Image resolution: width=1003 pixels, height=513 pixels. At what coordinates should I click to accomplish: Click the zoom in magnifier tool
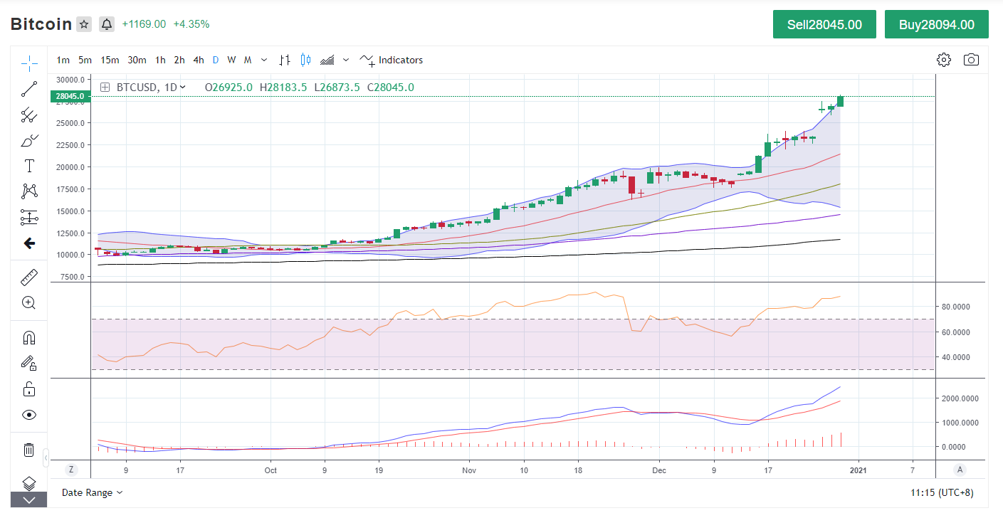point(29,302)
